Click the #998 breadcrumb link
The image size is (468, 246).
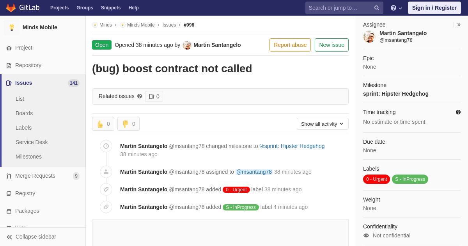[189, 25]
